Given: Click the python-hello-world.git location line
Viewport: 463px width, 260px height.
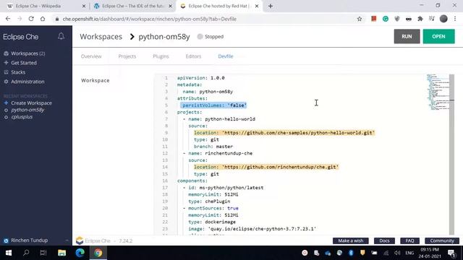Looking at the screenshot, I should point(284,133).
